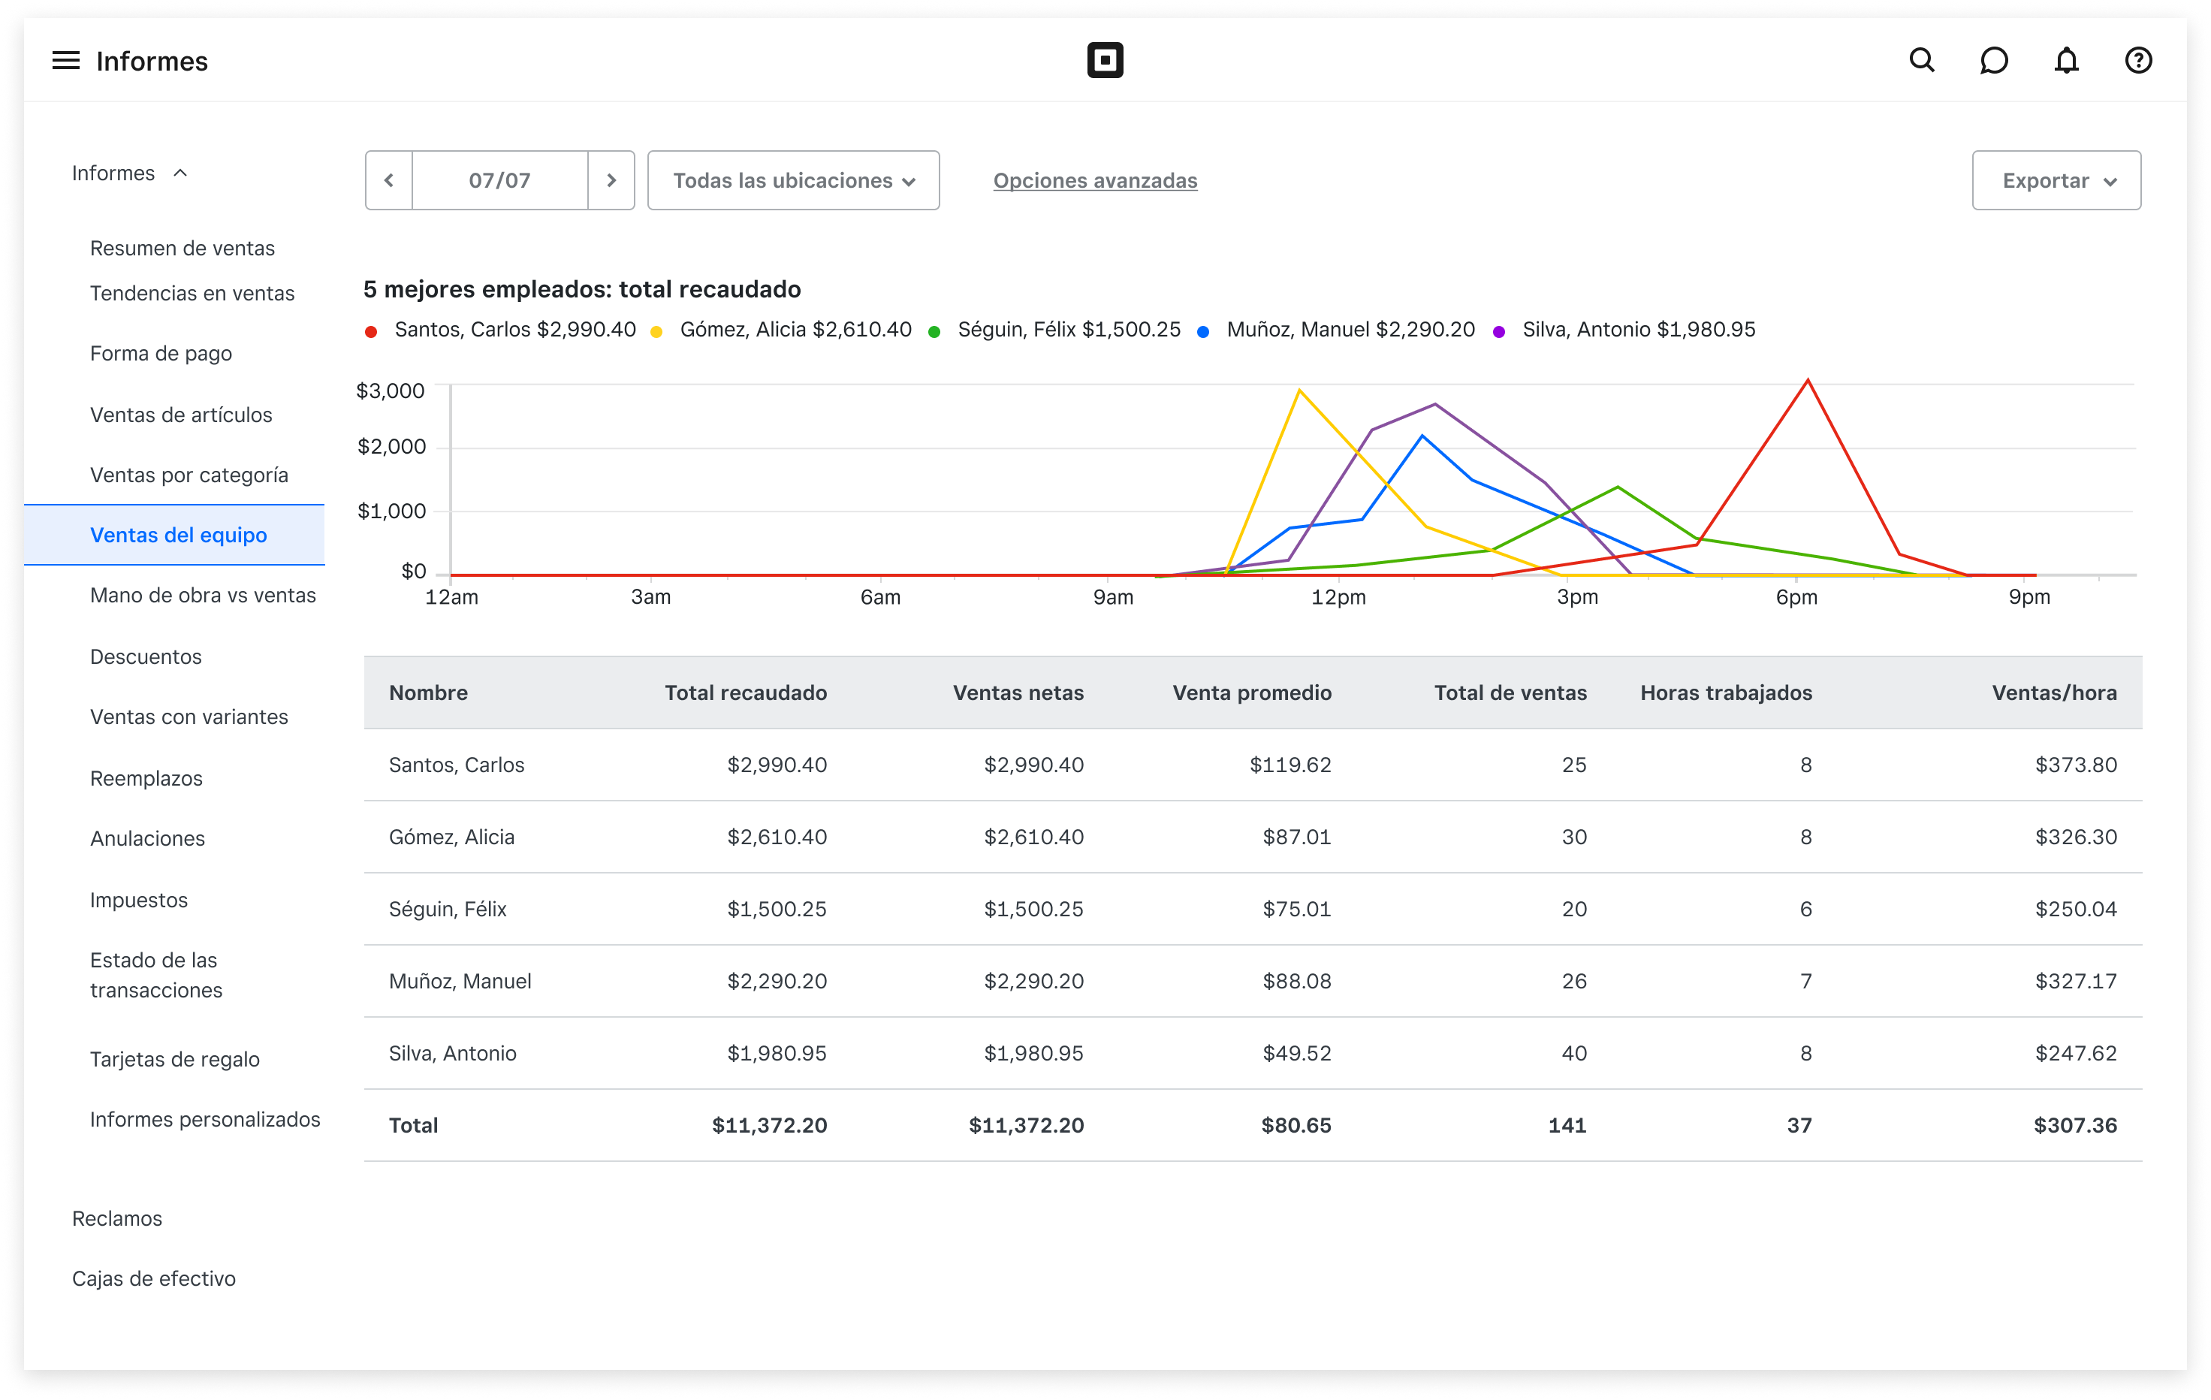Open the Reemplazos report
This screenshot has width=2211, height=1400.
tap(146, 777)
